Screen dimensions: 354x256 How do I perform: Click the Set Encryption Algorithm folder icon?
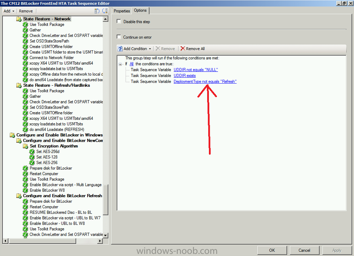coord(25,146)
